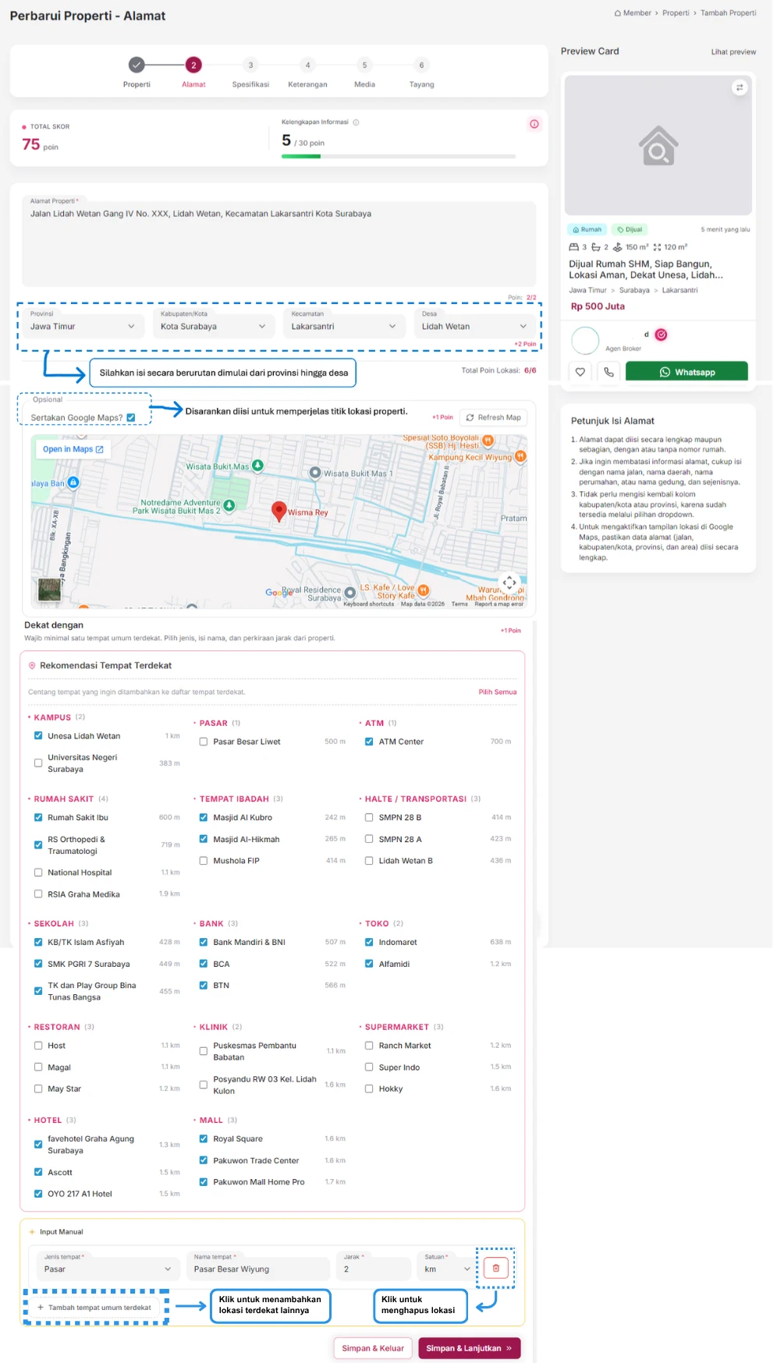
Task: Click the satellite view thumbnail on map
Action: pos(49,589)
